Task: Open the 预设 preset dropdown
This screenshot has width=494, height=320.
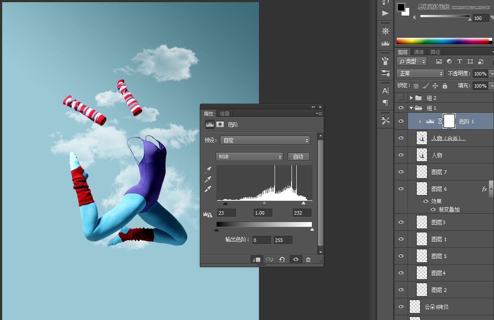Action: pos(265,140)
